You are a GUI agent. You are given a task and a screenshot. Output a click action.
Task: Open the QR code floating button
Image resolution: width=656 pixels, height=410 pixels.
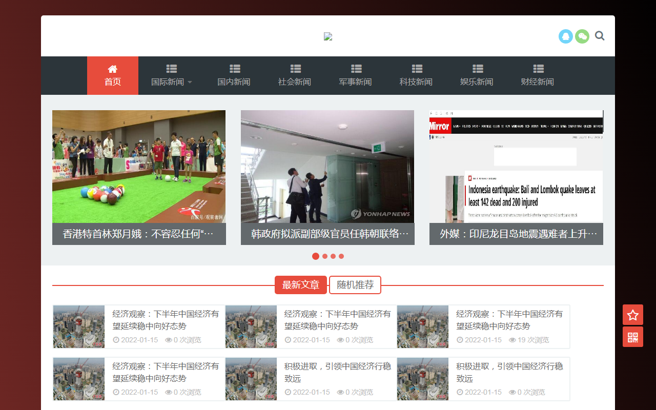click(633, 337)
